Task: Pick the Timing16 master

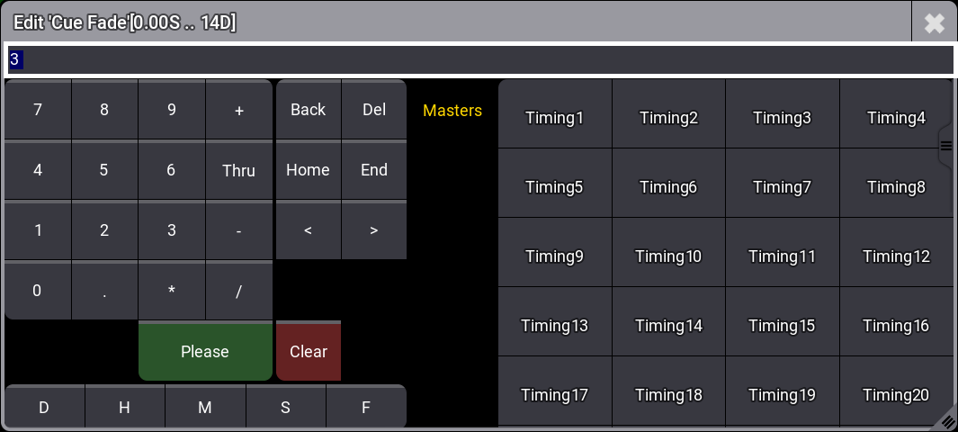Action: [896, 325]
